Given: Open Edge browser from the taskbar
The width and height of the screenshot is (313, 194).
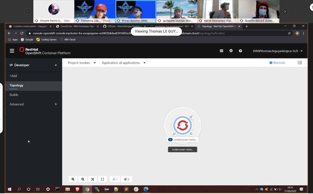Looking at the screenshot, I should [146, 189].
